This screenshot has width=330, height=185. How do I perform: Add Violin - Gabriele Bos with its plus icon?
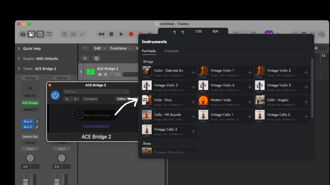point(193,72)
